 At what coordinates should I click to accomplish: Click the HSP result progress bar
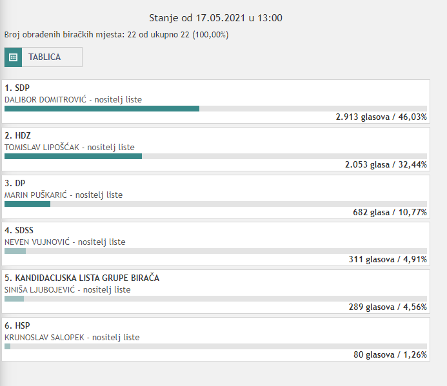(x=8, y=346)
